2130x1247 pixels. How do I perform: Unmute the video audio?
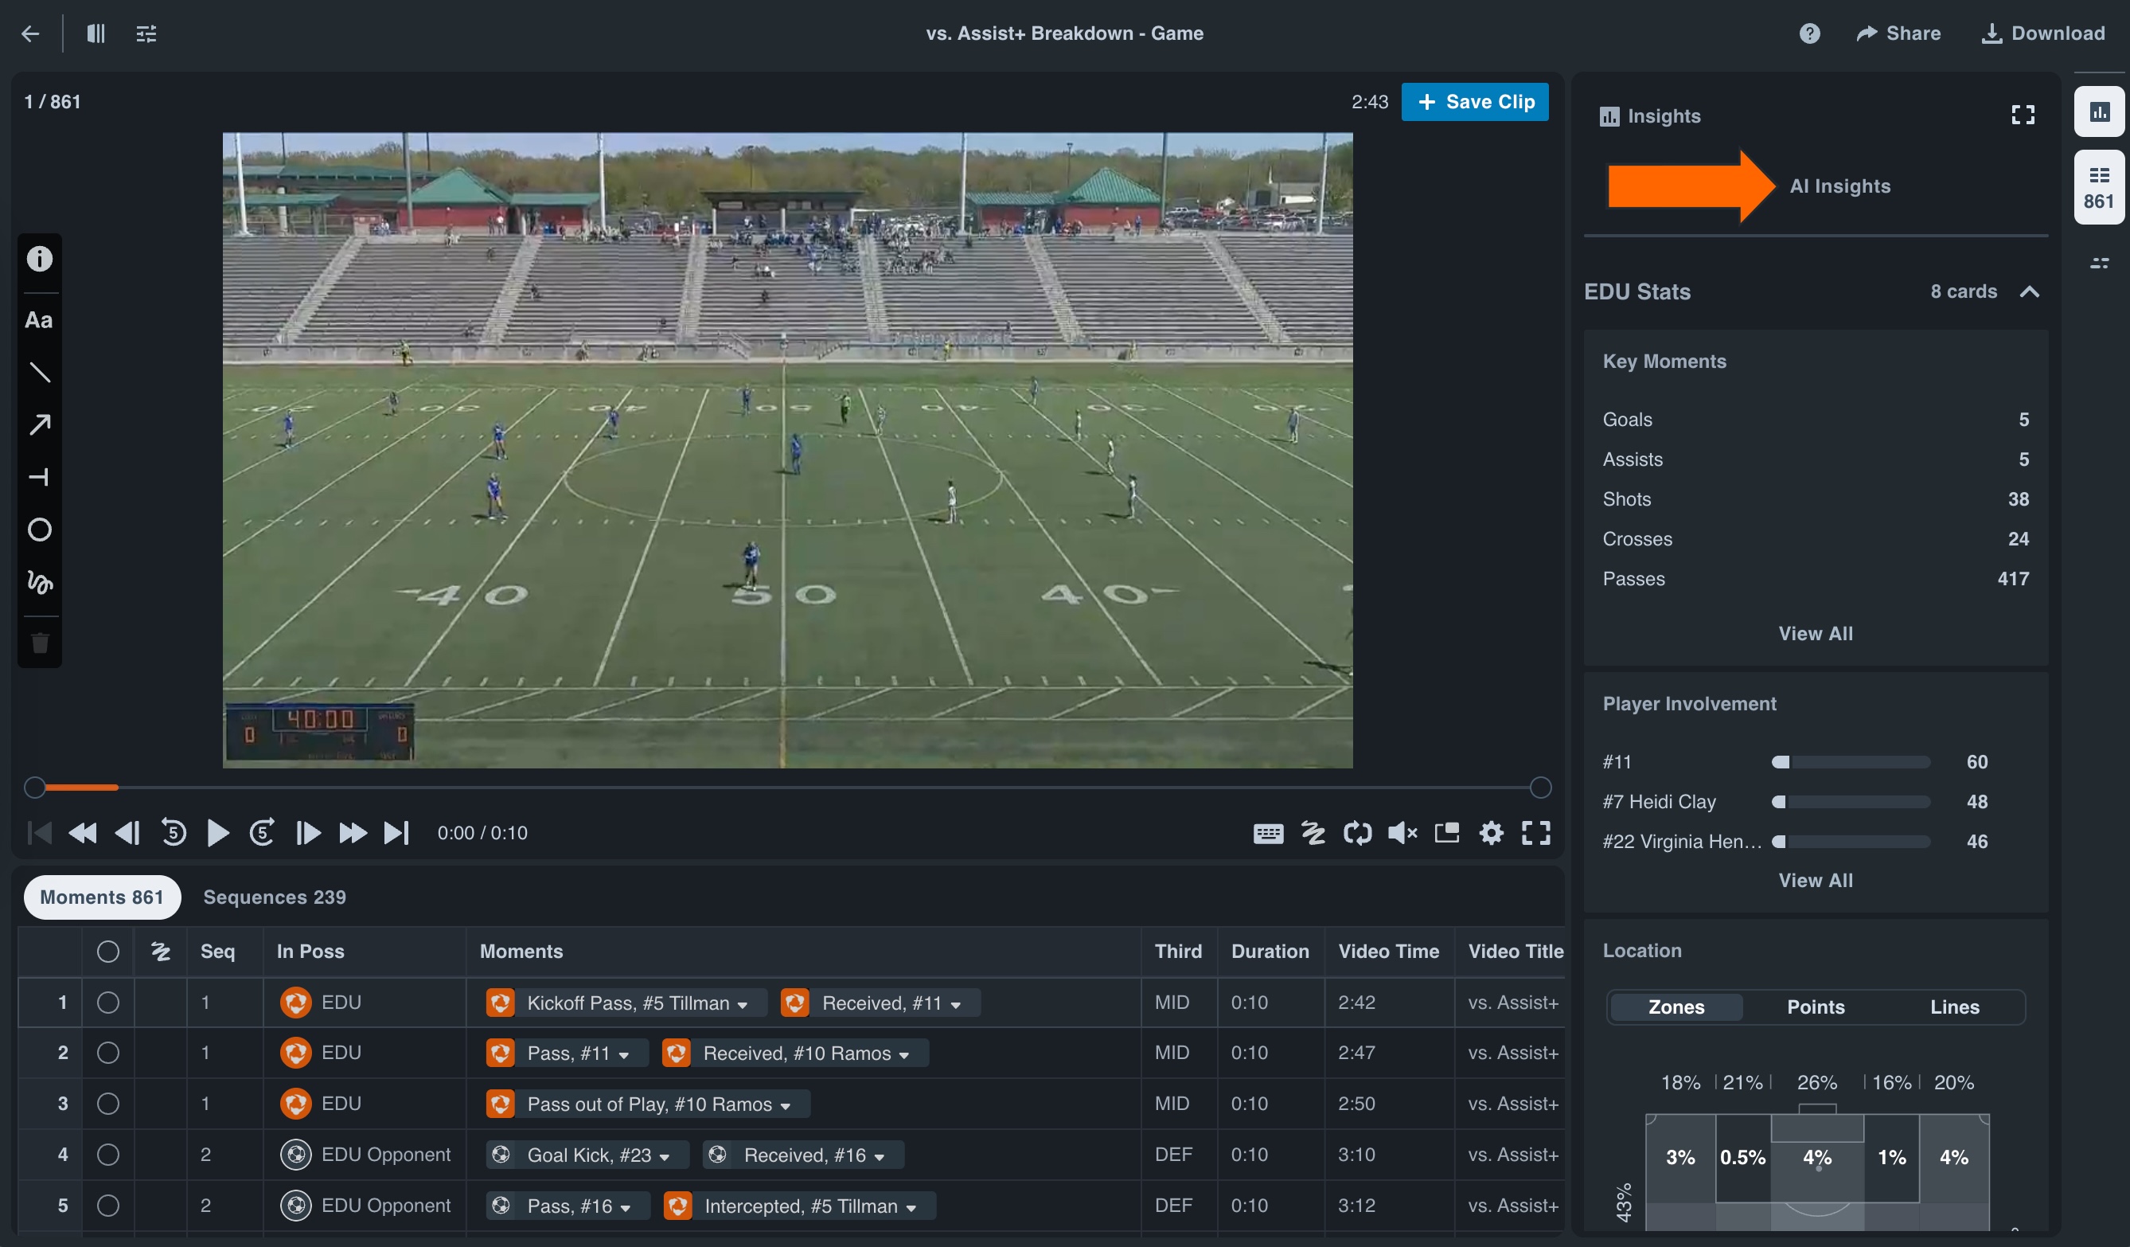[1402, 834]
